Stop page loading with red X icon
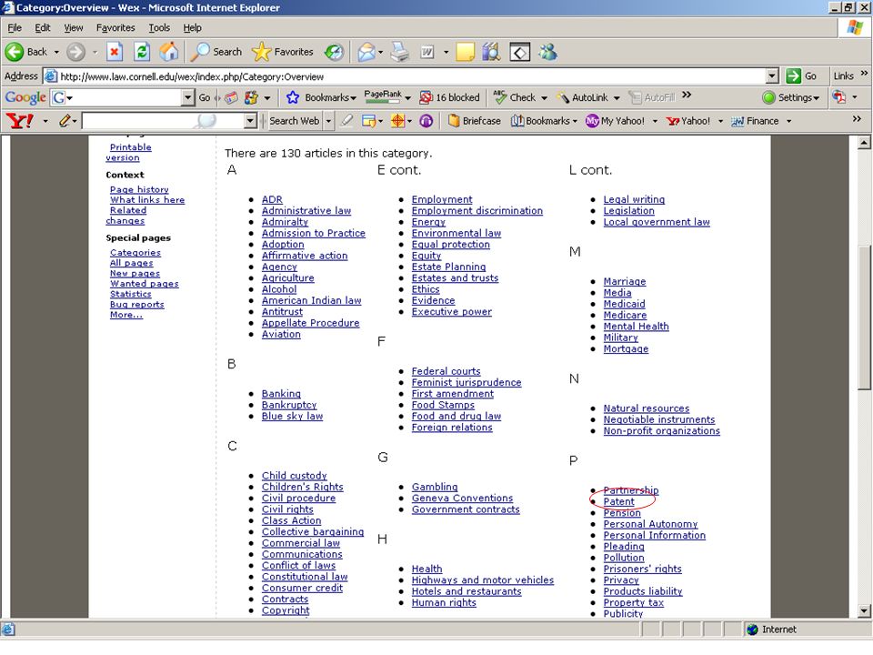Screen dimensions: 873x655 [x=115, y=52]
